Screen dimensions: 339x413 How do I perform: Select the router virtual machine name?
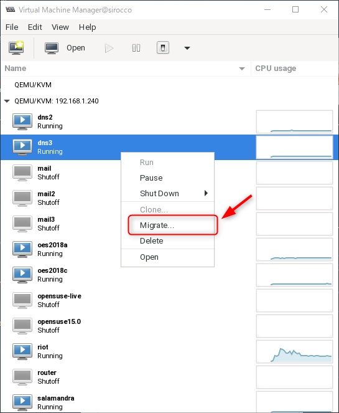click(47, 373)
